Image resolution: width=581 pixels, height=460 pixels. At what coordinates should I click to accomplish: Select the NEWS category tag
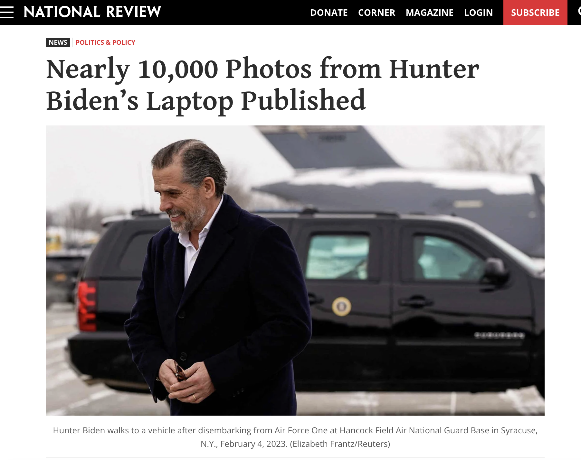click(x=58, y=42)
